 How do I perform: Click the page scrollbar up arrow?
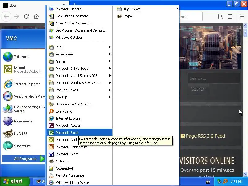[245, 25]
